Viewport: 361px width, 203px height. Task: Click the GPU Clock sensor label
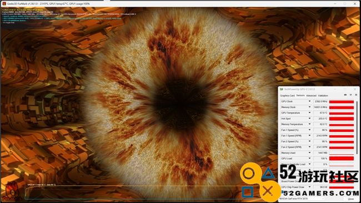tap(287, 101)
